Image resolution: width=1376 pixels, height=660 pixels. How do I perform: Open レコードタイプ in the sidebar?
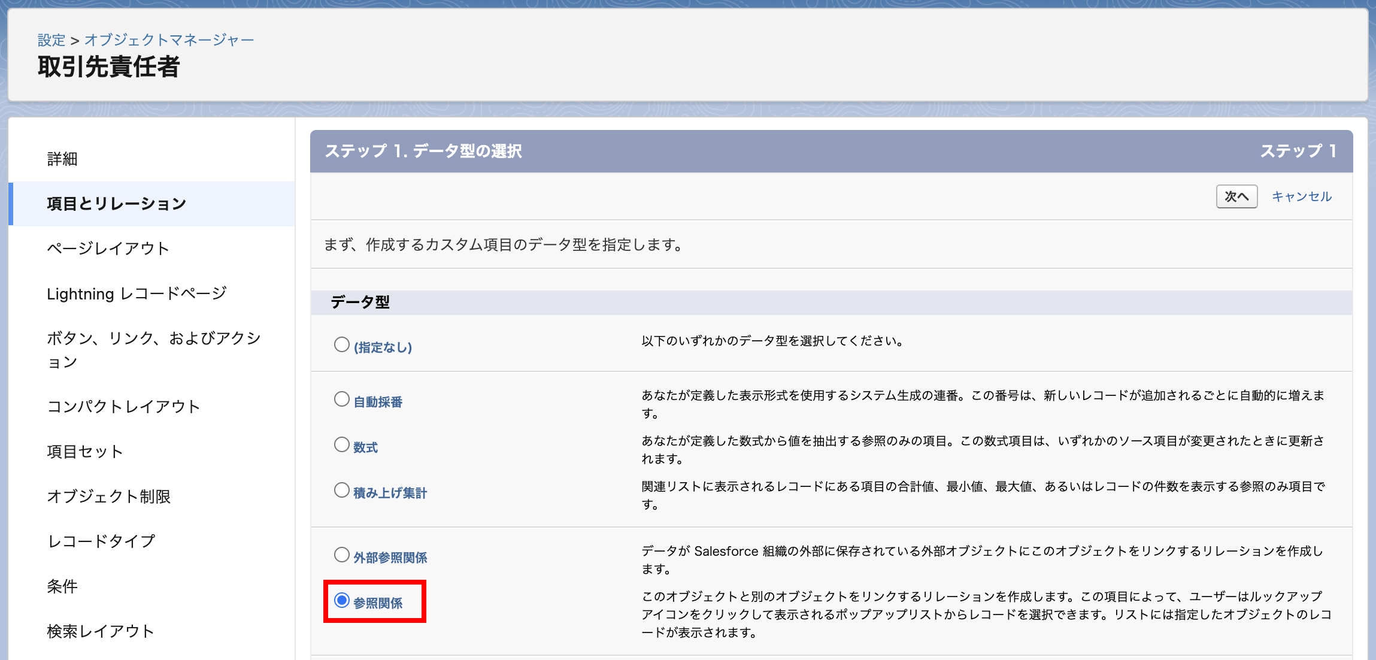[101, 541]
